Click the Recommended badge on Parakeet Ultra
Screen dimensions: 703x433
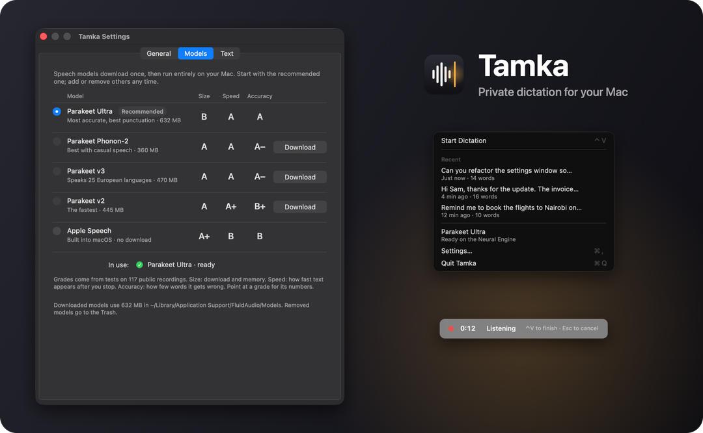point(142,111)
